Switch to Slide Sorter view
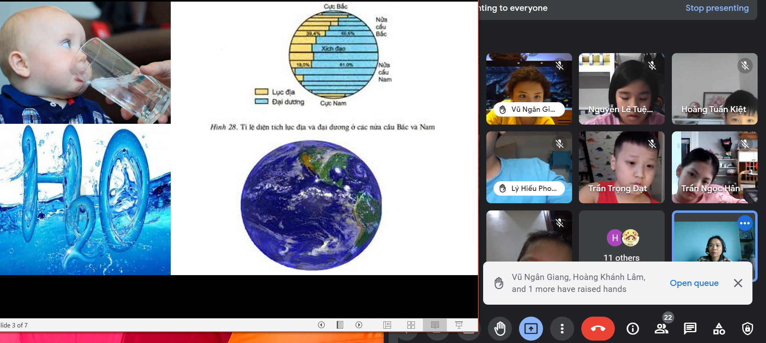766x343 pixels. [411, 325]
